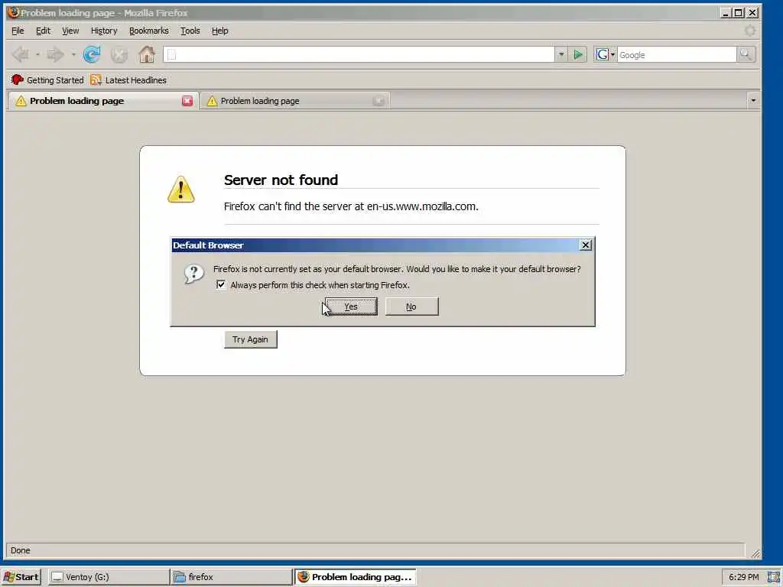Click the yellow warning icon on error page
The height and width of the screenshot is (587, 783).
(180, 190)
